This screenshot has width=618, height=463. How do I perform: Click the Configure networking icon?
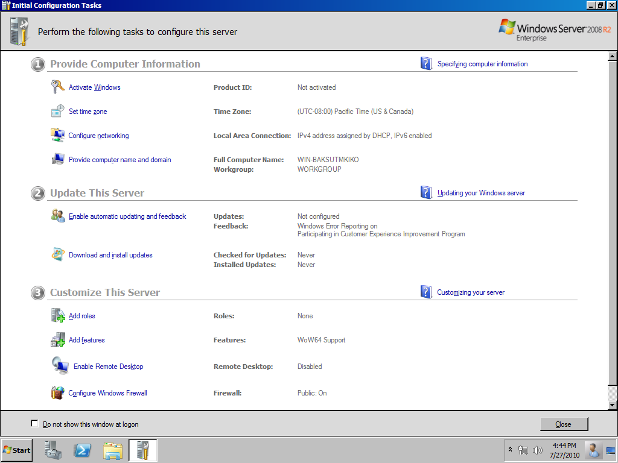coord(57,136)
